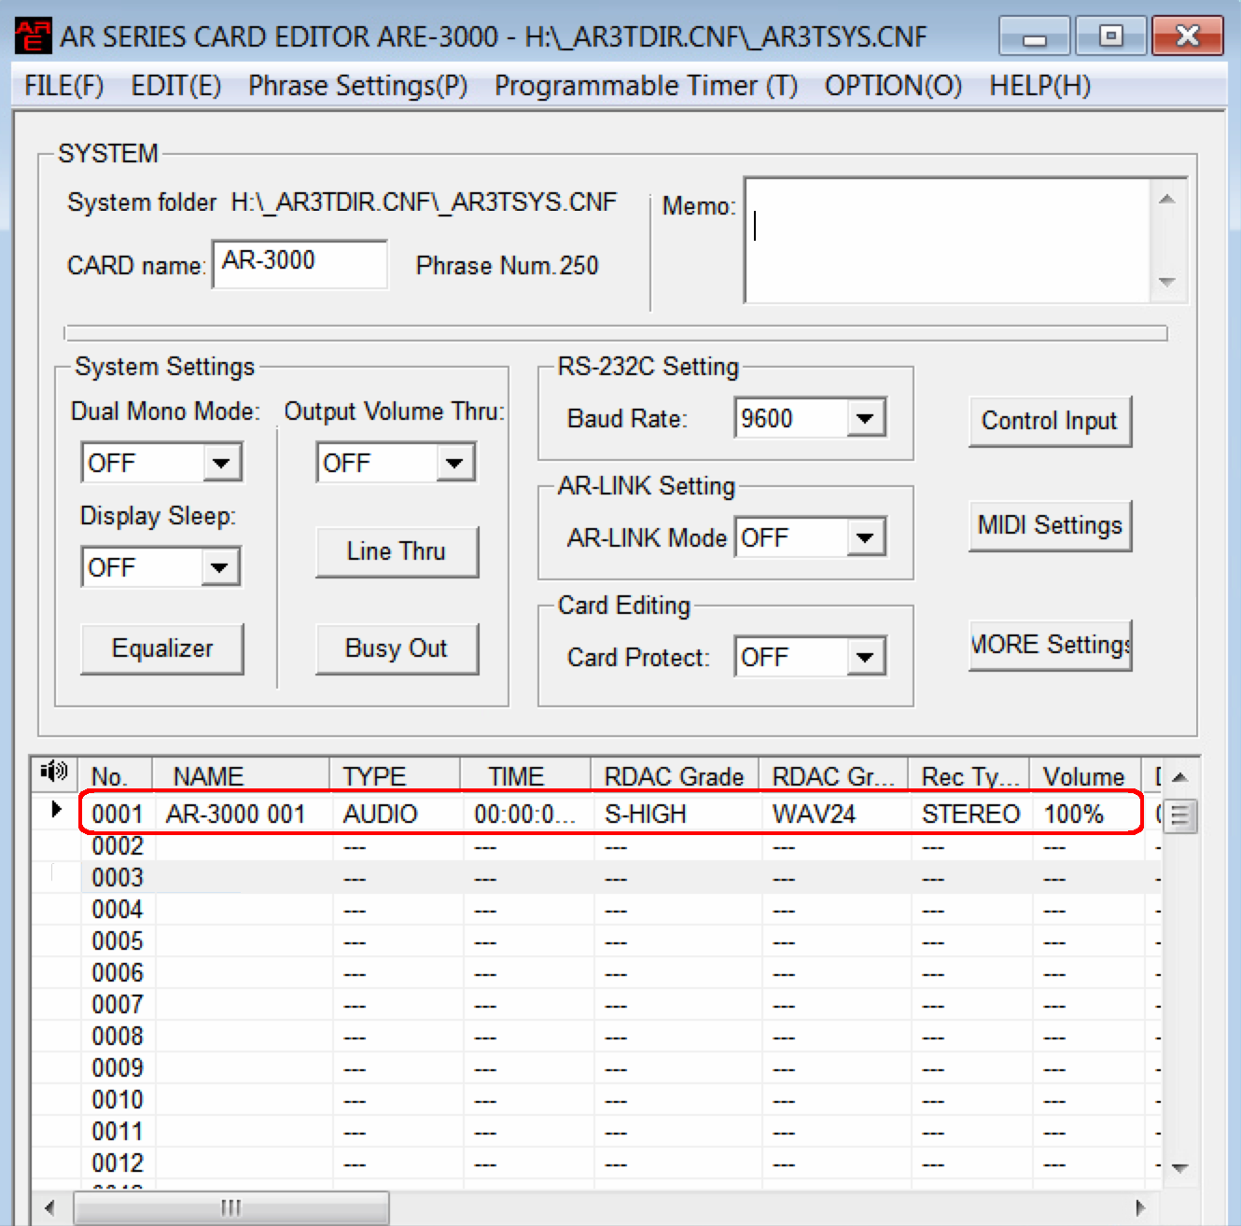Click the 00:00:0... time cell

pos(524,814)
